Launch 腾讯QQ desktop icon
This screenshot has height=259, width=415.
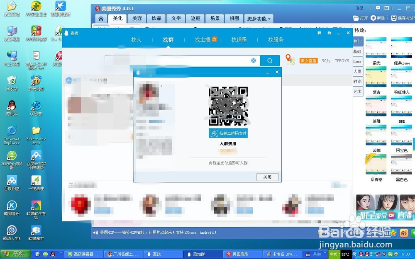(12, 108)
